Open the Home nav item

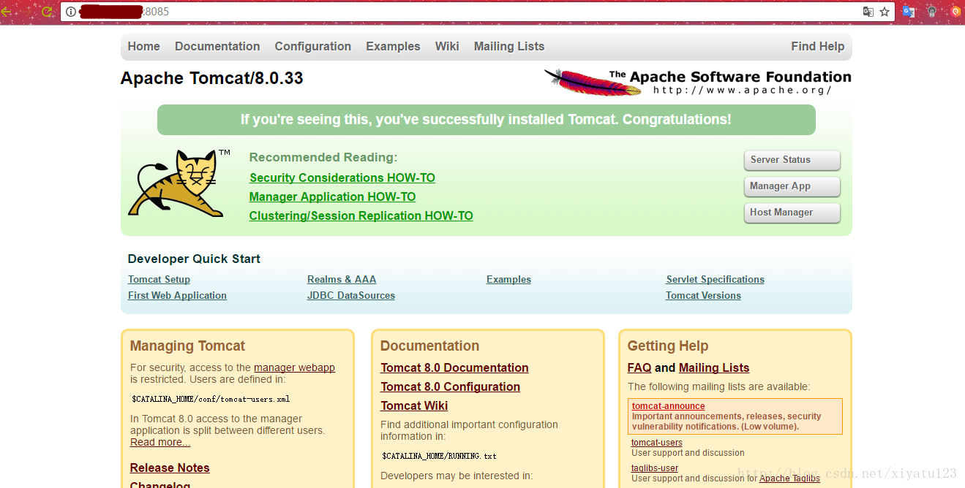point(143,46)
